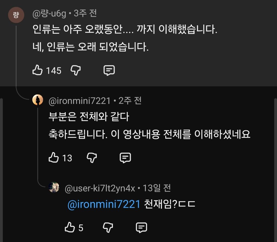Like the comment by @량-u6g
Image resolution: width=277 pixels, height=242 pixels.
coord(38,71)
